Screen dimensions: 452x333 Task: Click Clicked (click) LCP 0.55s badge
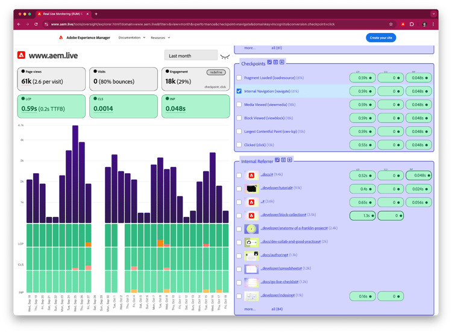point(362,145)
